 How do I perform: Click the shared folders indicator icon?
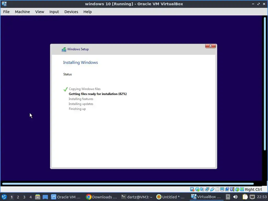(217, 189)
